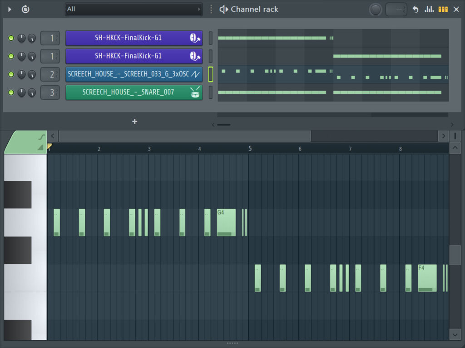Screen dimensions: 465x348
Task: Click the Channel rack scroll right arrow
Action: [452, 125]
